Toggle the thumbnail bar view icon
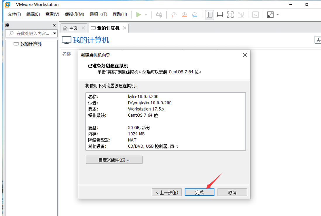Viewport: 321px width, 216px height. click(220, 15)
